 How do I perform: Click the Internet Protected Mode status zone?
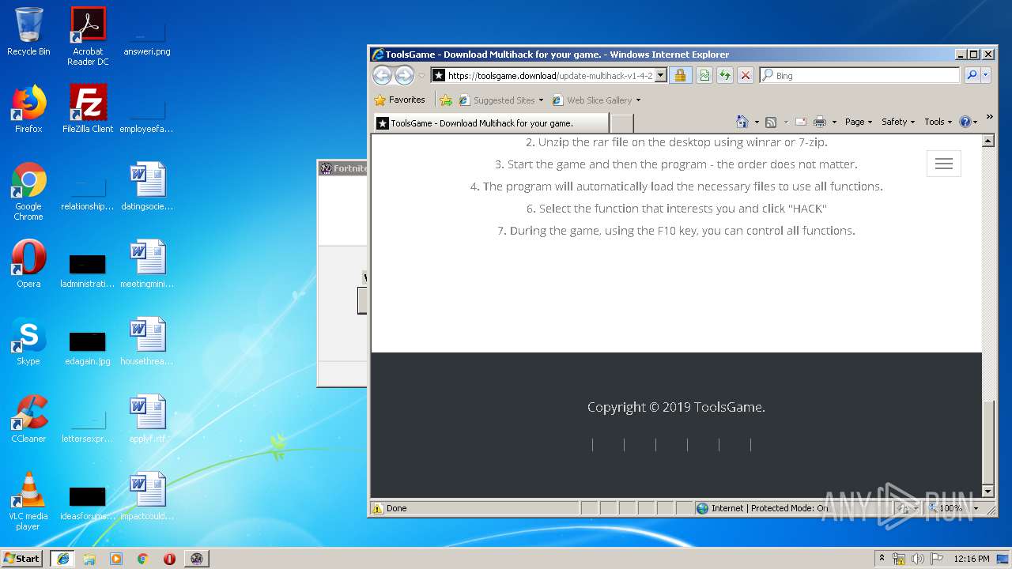click(761, 508)
